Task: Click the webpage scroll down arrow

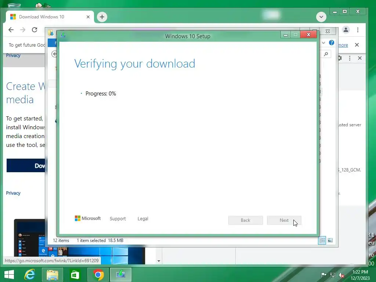Action: [159, 261]
